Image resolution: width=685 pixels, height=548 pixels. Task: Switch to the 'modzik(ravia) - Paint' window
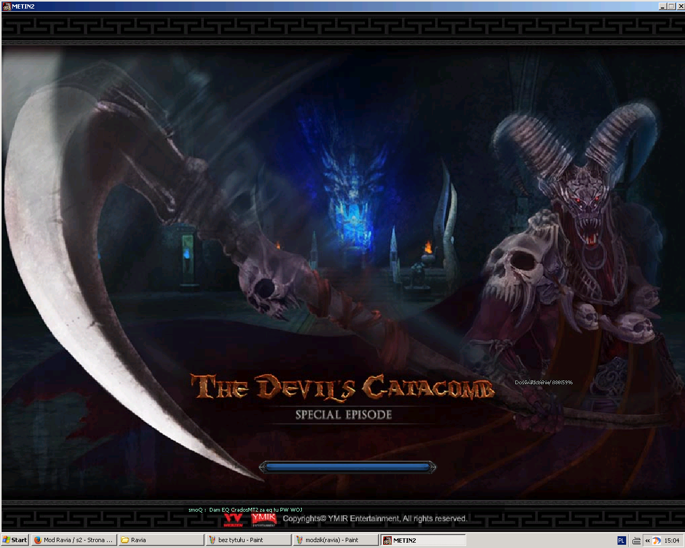point(336,540)
